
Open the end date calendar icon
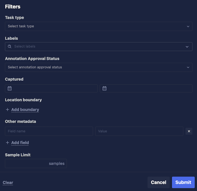[104, 88]
